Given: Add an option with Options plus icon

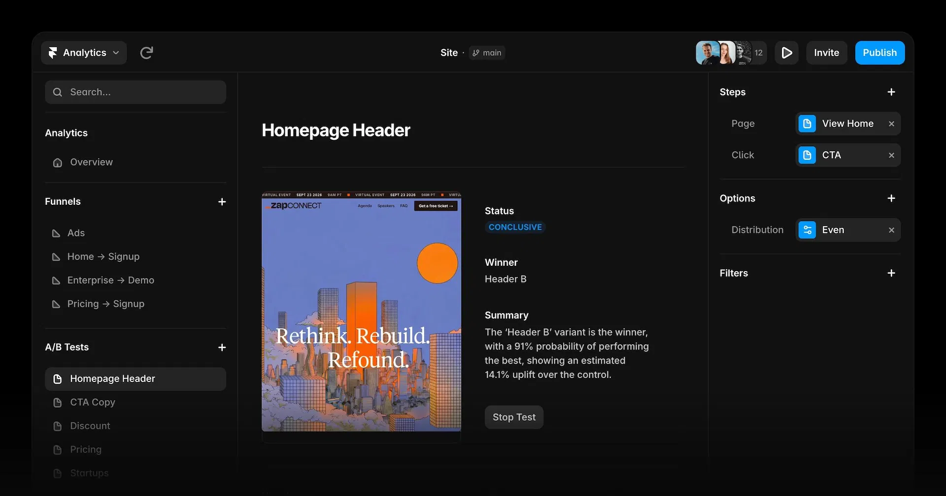Looking at the screenshot, I should pyautogui.click(x=891, y=198).
